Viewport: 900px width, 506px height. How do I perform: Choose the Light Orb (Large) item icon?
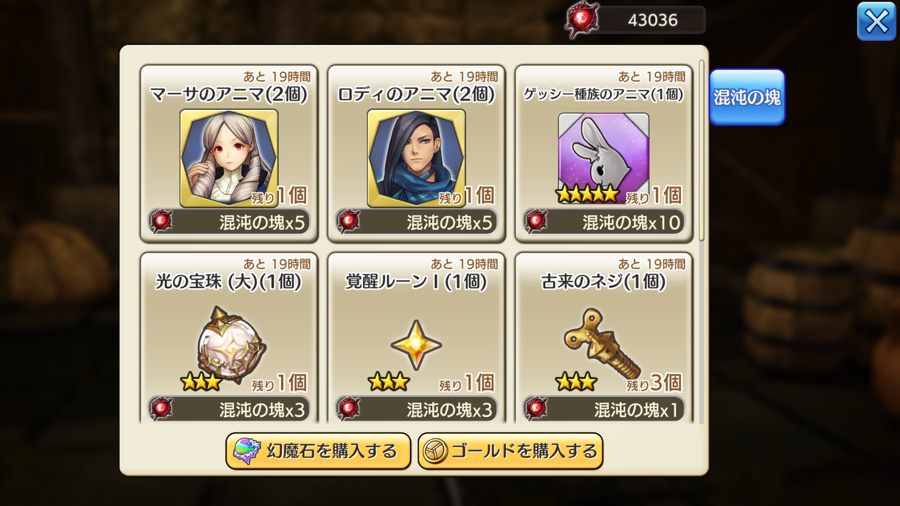(231, 345)
